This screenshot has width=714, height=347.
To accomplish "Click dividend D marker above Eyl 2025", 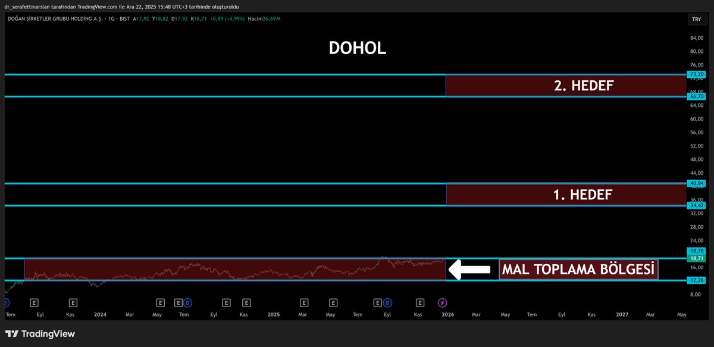I will point(387,302).
